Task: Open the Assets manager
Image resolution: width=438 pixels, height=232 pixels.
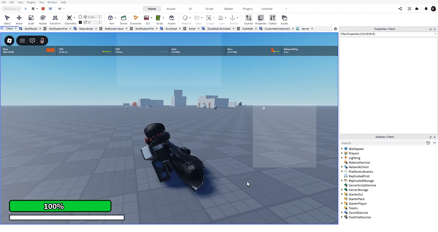Action: click(x=284, y=20)
